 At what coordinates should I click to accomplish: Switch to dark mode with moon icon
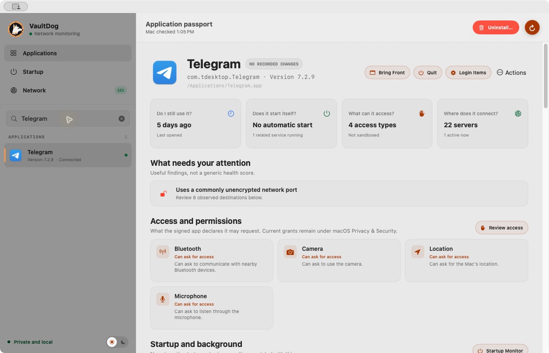(123, 342)
